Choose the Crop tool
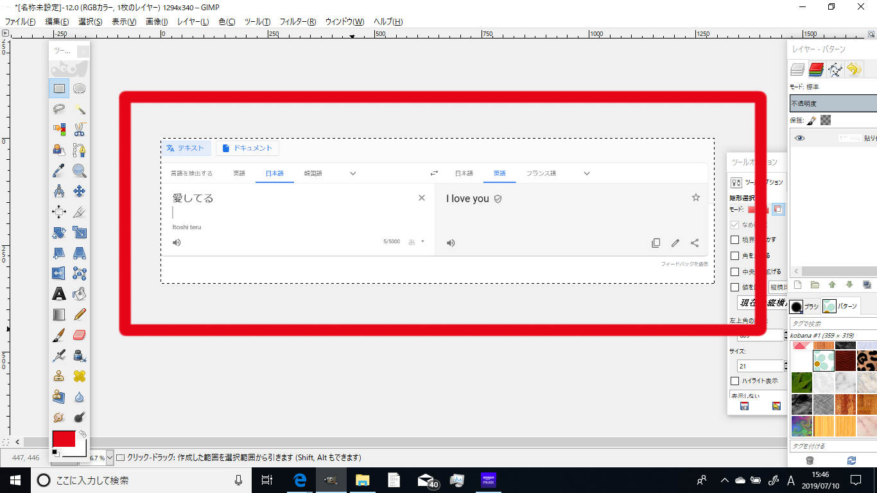This screenshot has height=493, width=877. click(x=80, y=212)
